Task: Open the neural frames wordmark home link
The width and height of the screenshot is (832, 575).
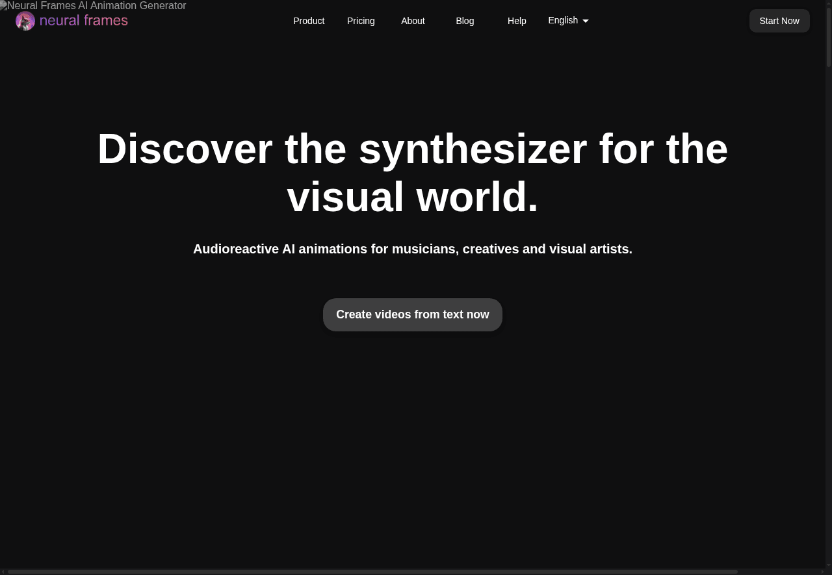Action: [83, 21]
